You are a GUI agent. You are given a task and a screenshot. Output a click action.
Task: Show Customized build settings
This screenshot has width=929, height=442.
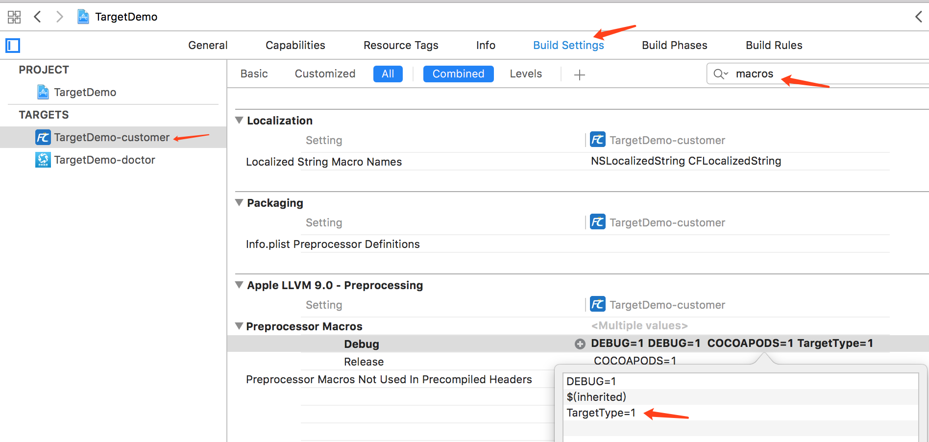click(x=325, y=74)
